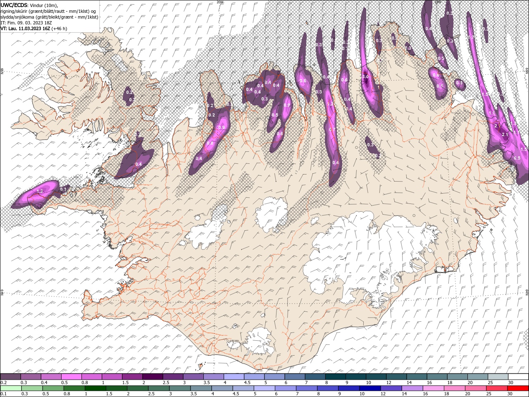Image resolution: width=529 pixels, height=397 pixels.
Task: Click the light pink 16 rain legend swatch
Action: (x=433, y=388)
